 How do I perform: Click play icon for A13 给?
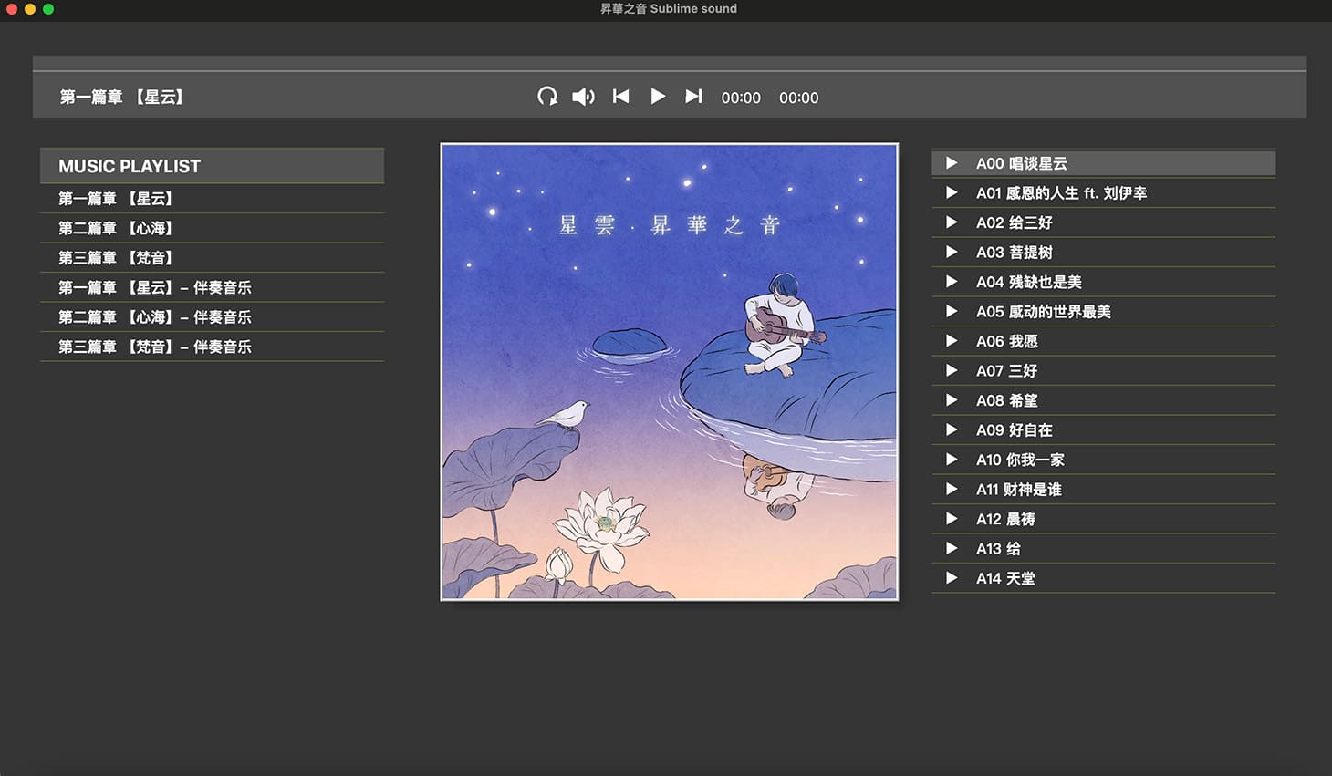(952, 548)
